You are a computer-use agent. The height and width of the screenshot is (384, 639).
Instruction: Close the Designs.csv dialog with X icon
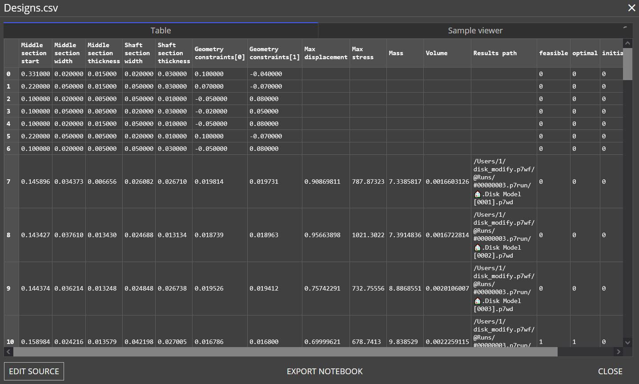(x=631, y=8)
